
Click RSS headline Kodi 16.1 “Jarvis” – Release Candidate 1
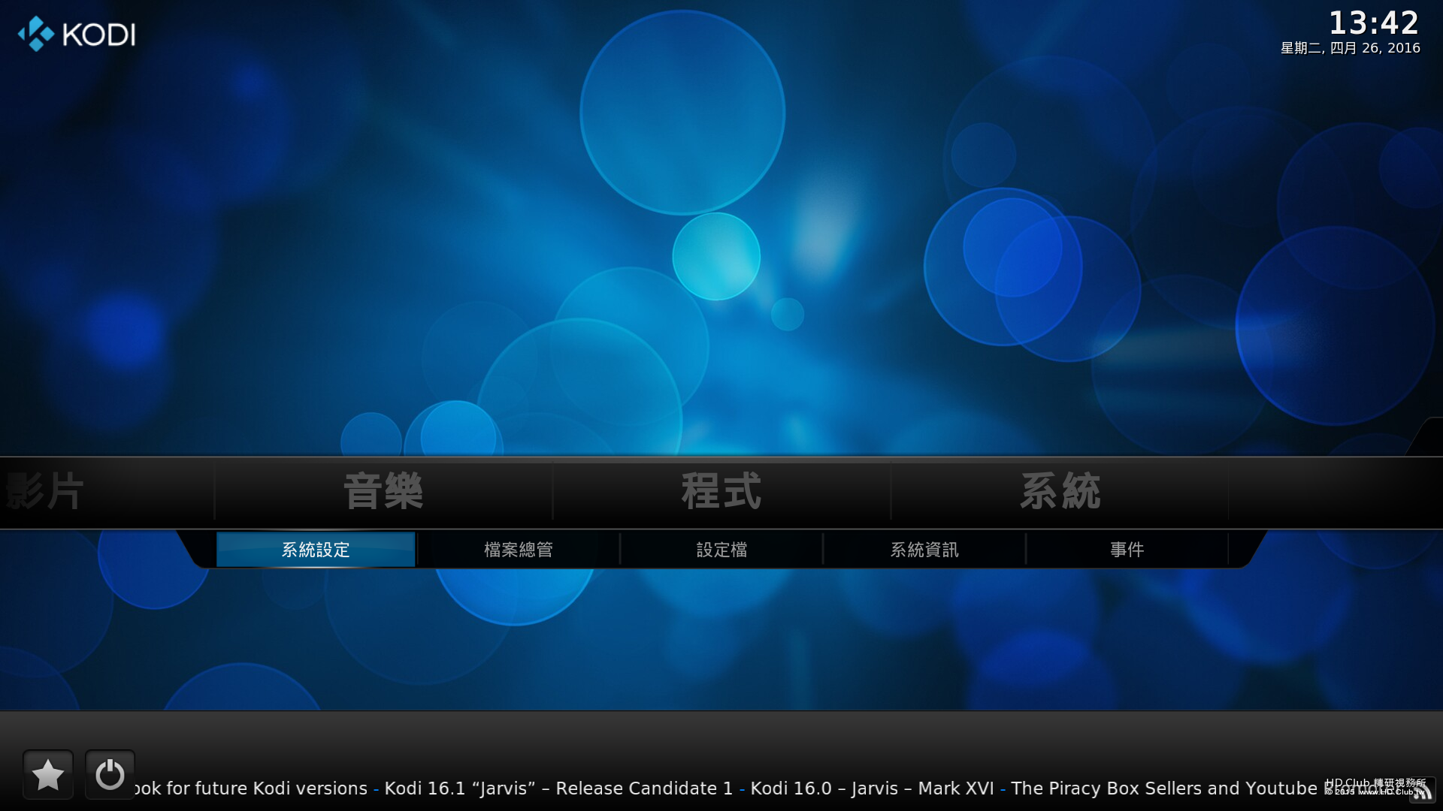(x=558, y=788)
